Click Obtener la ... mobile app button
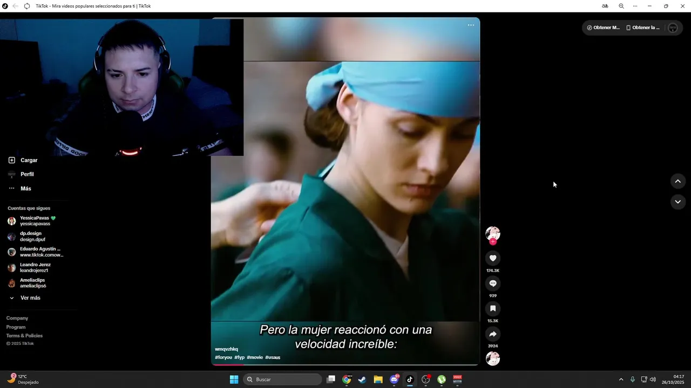691x388 pixels. (643, 27)
